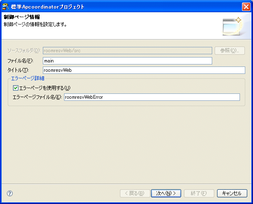Click the disabled 戻る(B) back button
Image resolution: width=253 pixels, height=204 pixels.
tap(135, 193)
